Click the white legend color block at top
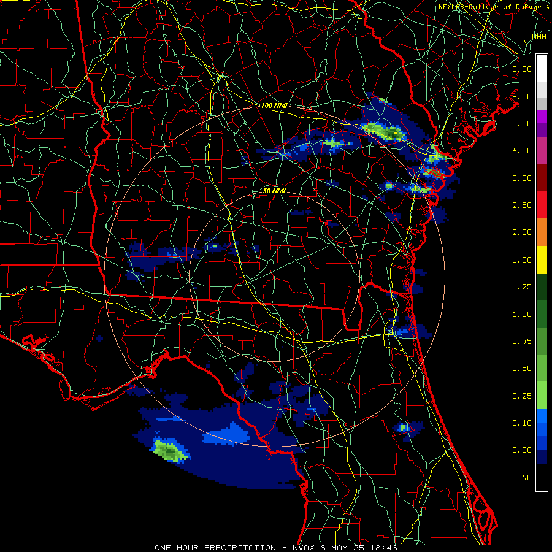 coord(542,68)
